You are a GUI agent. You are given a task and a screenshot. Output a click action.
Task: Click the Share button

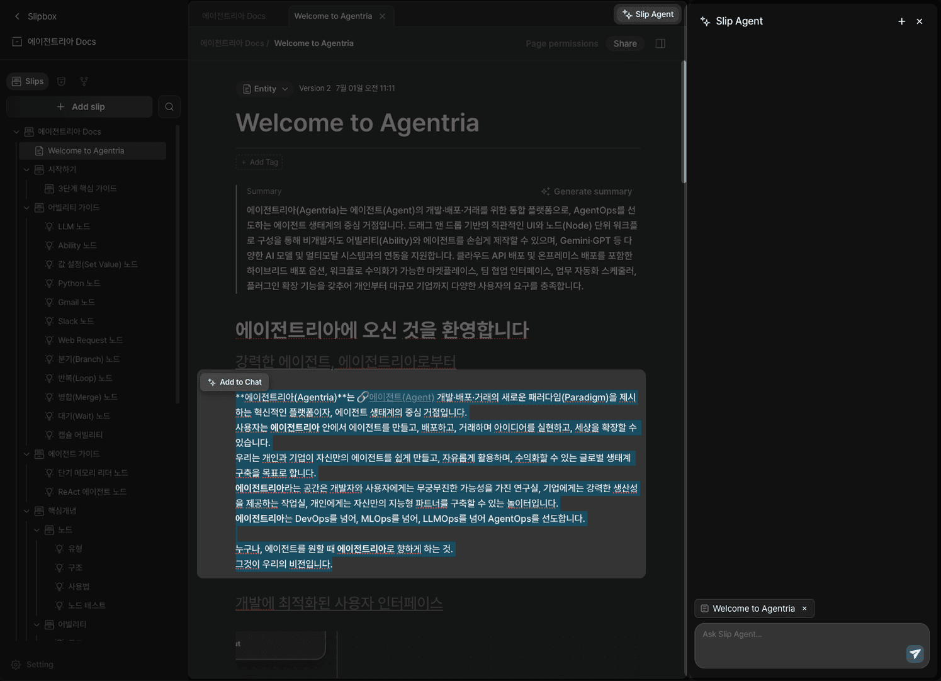[625, 43]
